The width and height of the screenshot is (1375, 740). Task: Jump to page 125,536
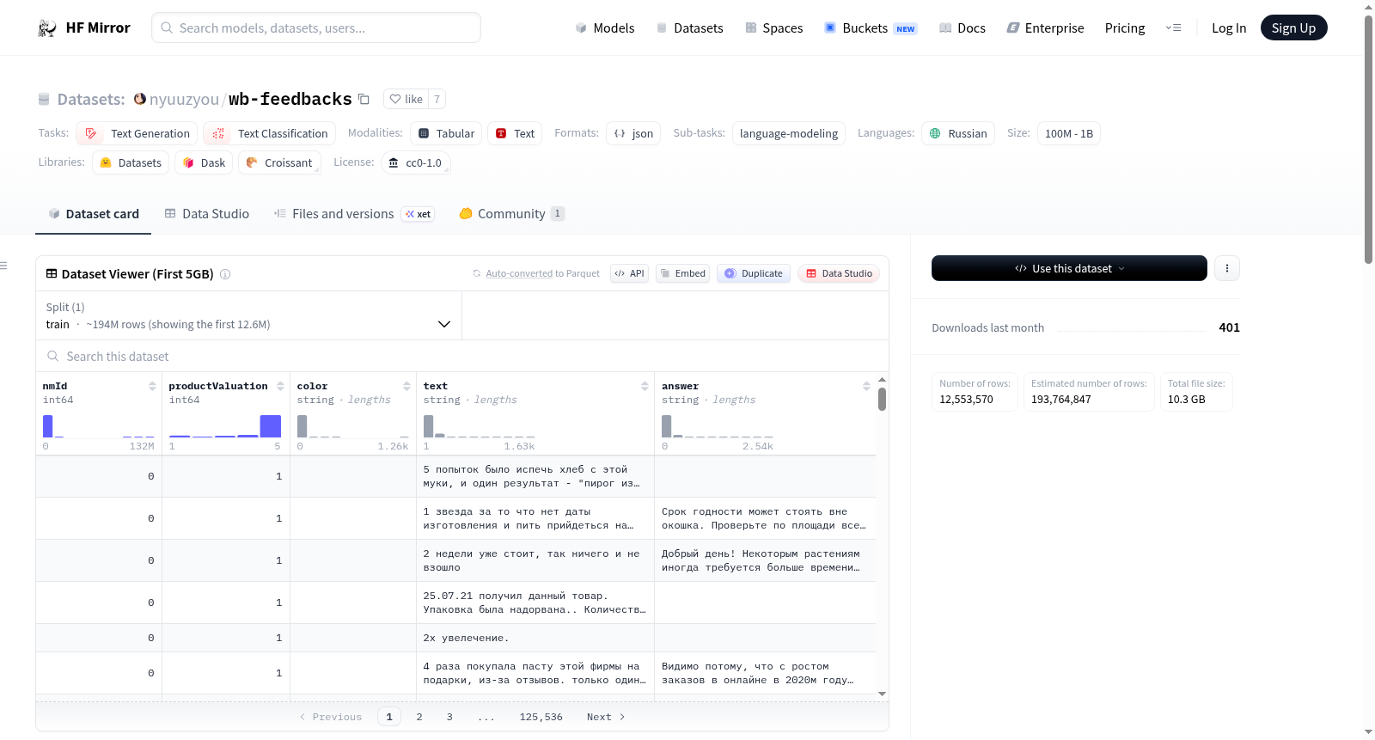coord(541,717)
